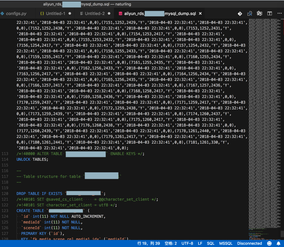Click the `mediaId` int(11) NOT NULL line
Image resolution: width=284 pixels, height=247 pixels.
point(52,222)
